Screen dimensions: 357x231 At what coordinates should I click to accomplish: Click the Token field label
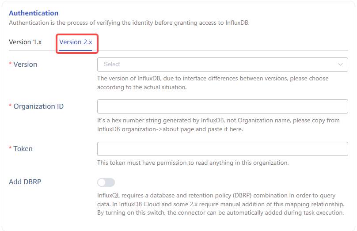[23, 149]
